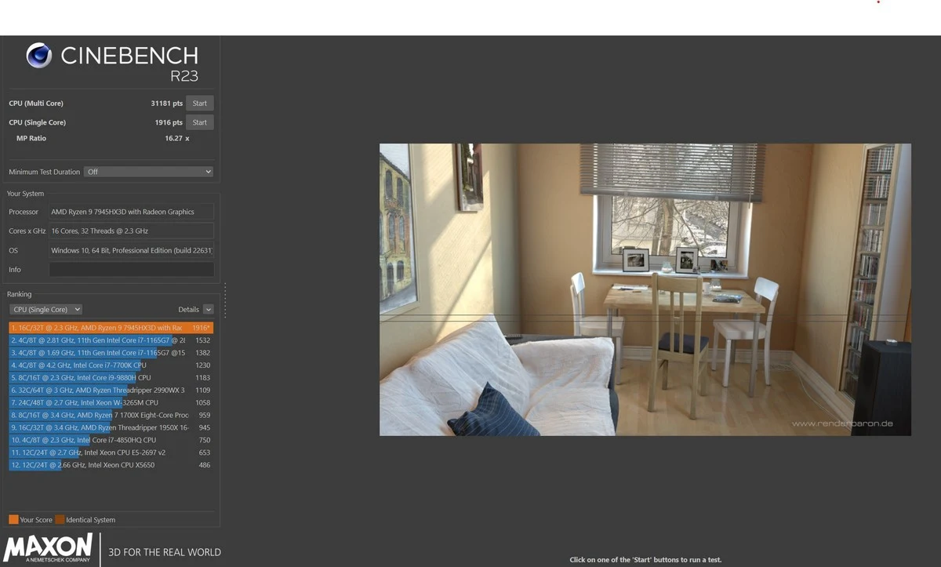Select ranking row 5 Intel Core i9-9880H
941x567 pixels.
[111, 378]
